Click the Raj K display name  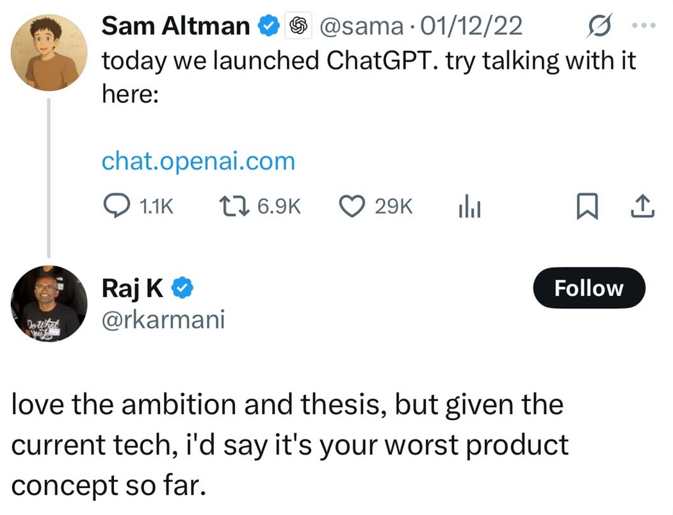tap(133, 289)
